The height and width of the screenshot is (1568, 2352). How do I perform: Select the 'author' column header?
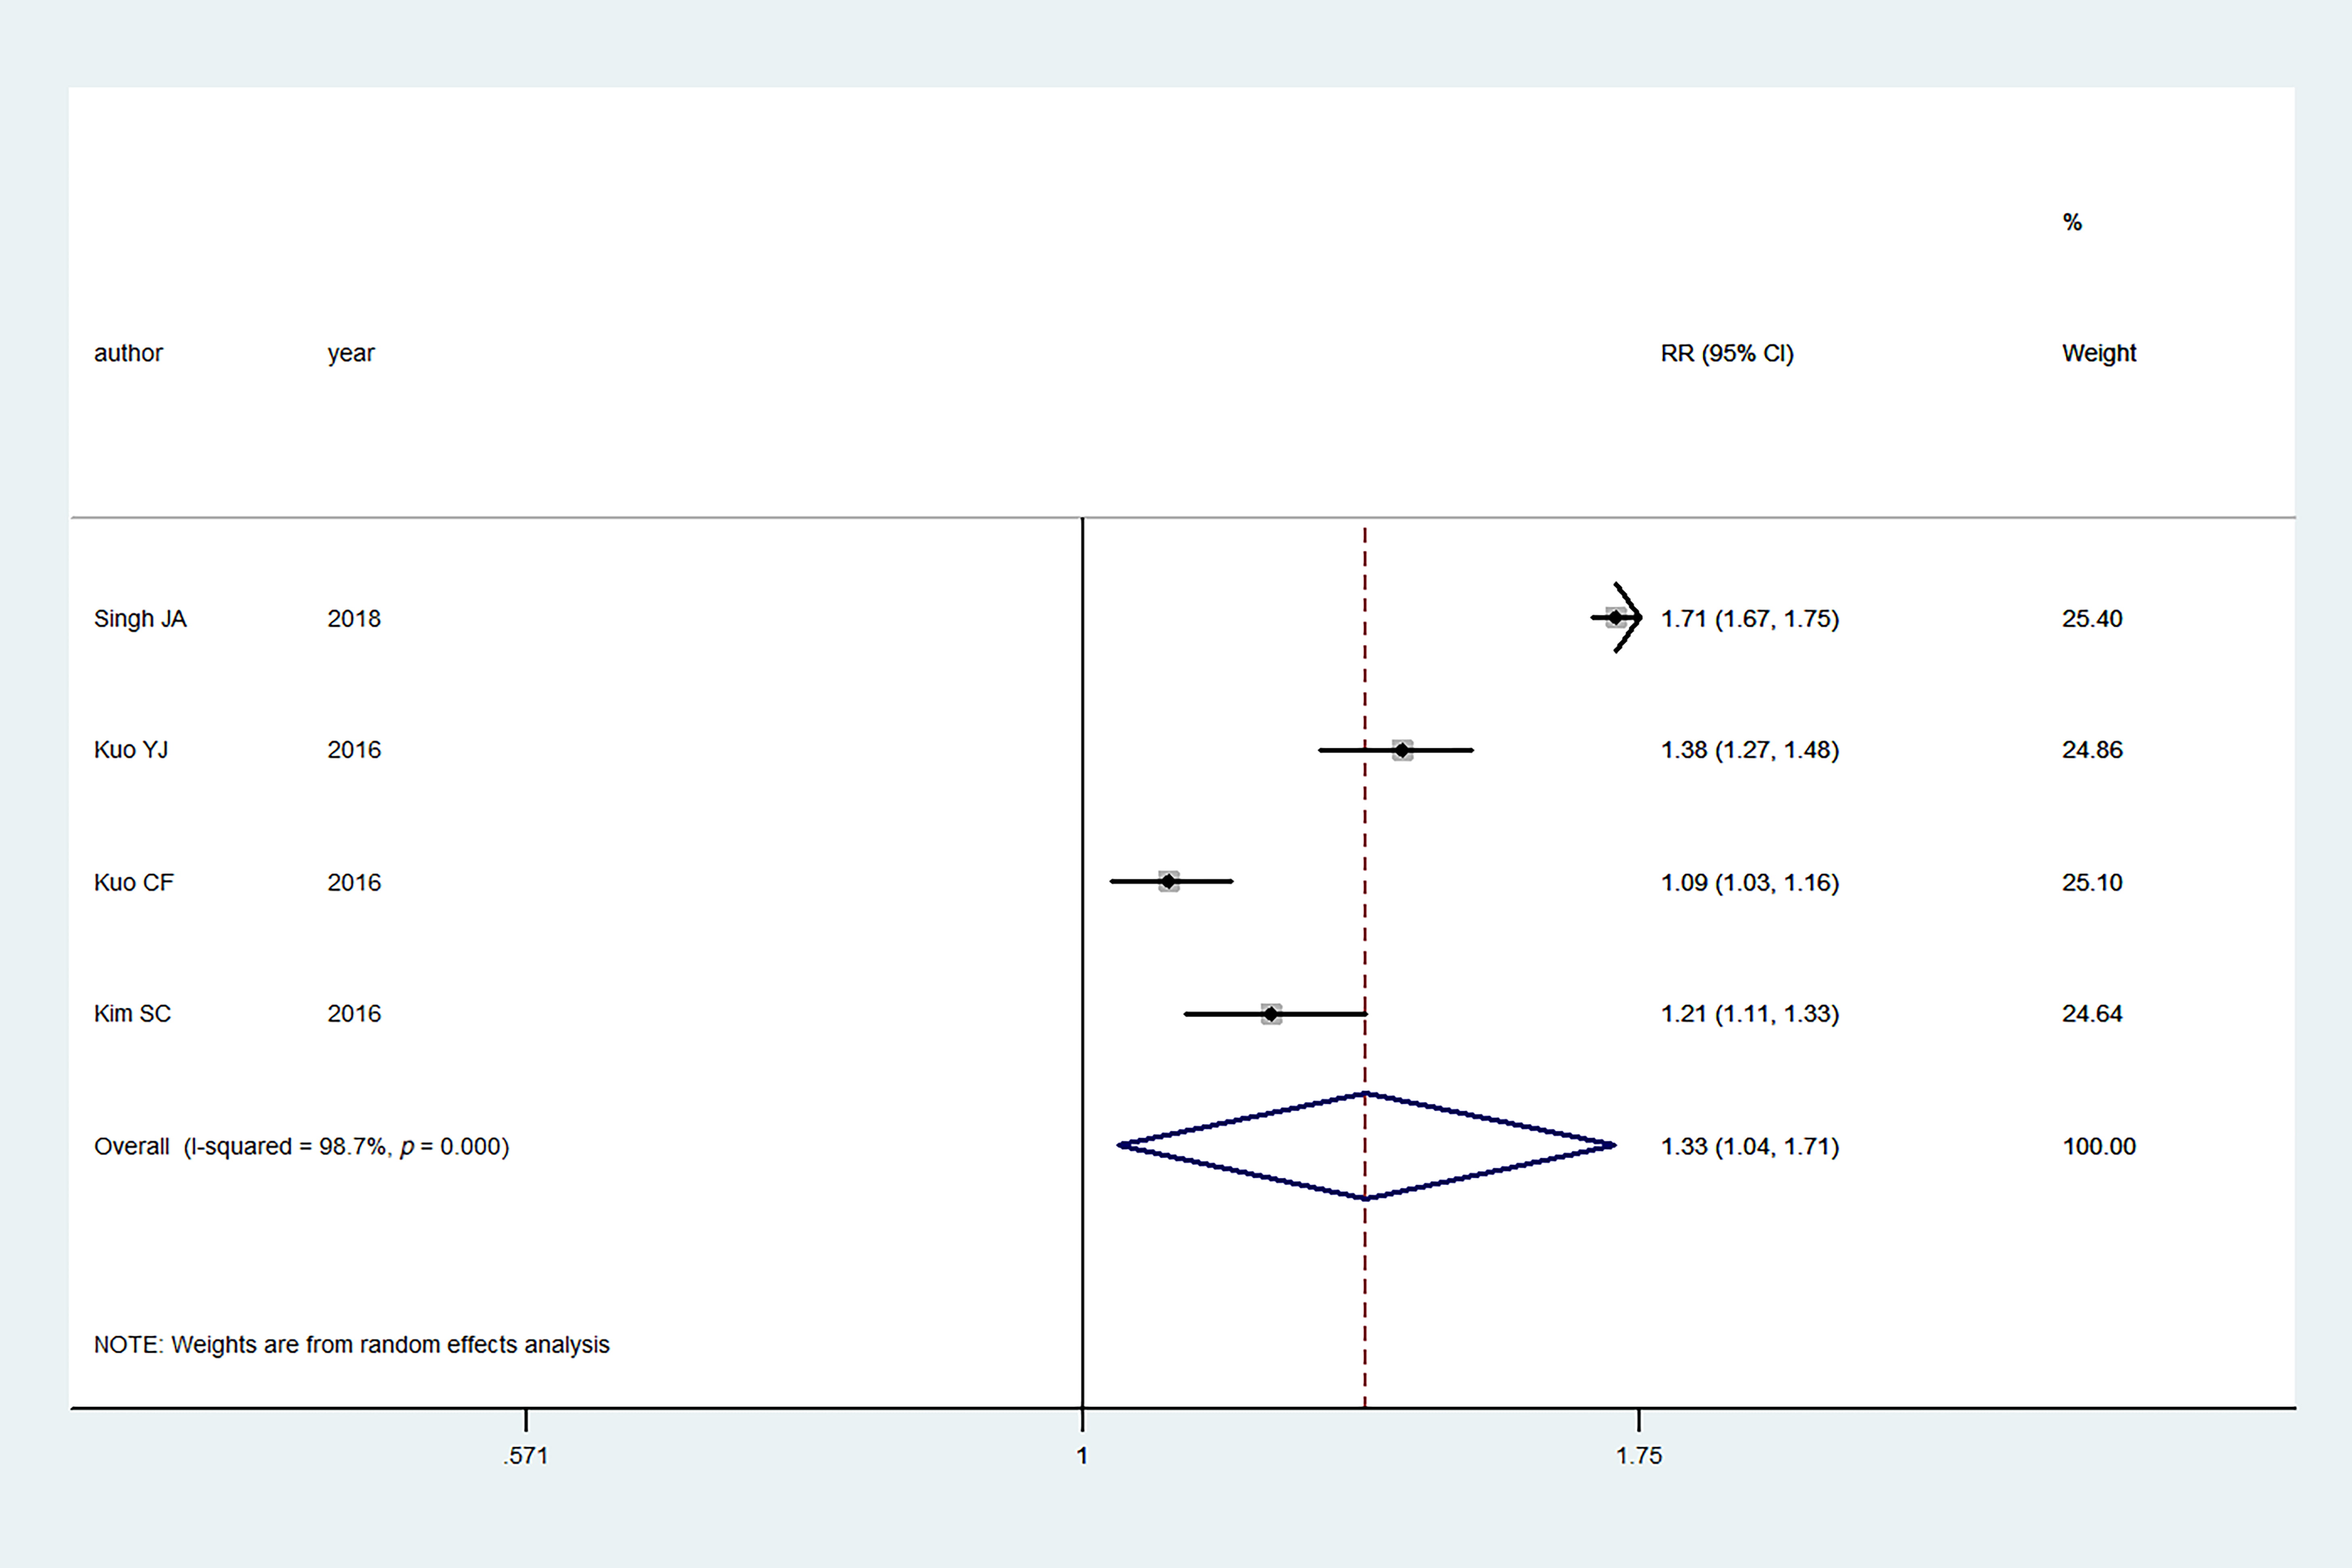[x=128, y=353]
